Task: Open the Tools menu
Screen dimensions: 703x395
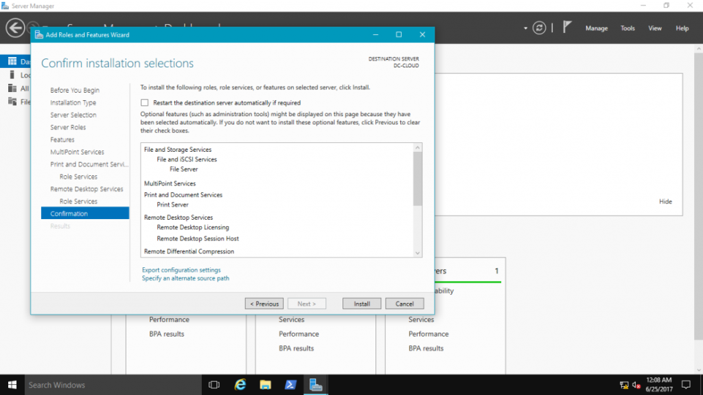Action: click(627, 28)
